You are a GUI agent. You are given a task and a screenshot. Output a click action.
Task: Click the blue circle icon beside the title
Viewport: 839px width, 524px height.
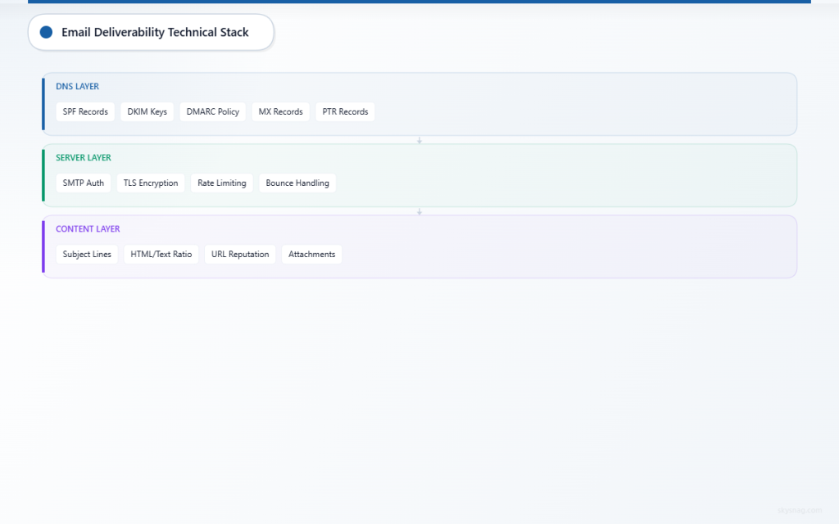click(46, 32)
